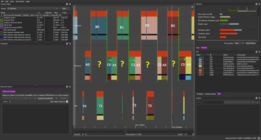The image size is (261, 140).
Task: Float the Resource Viewer panel
Action: [67, 87]
